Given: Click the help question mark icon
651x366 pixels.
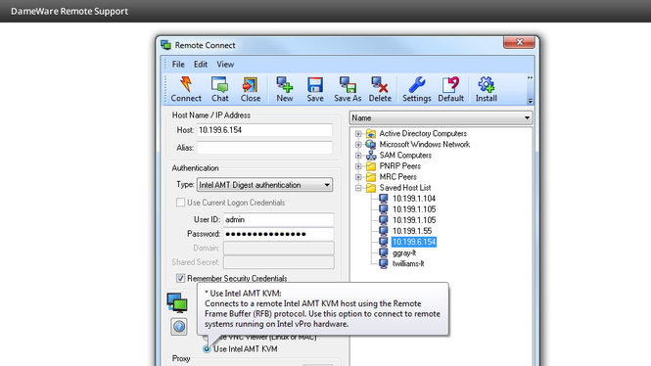Looking at the screenshot, I should (x=179, y=327).
